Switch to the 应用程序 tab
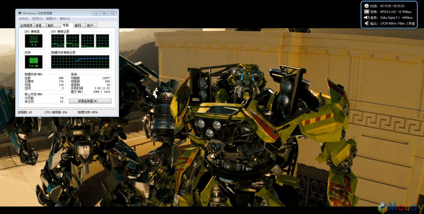The width and height of the screenshot is (424, 214). tap(26, 26)
